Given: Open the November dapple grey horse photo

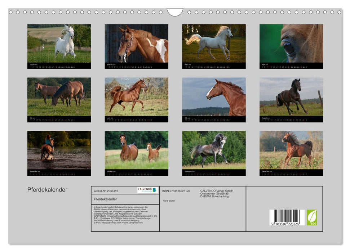Looking at the screenshot, I should click(x=214, y=150).
